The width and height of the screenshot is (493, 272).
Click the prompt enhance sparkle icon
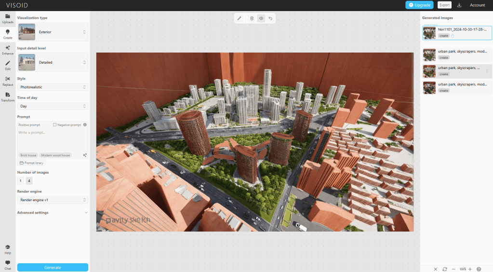pos(85,155)
